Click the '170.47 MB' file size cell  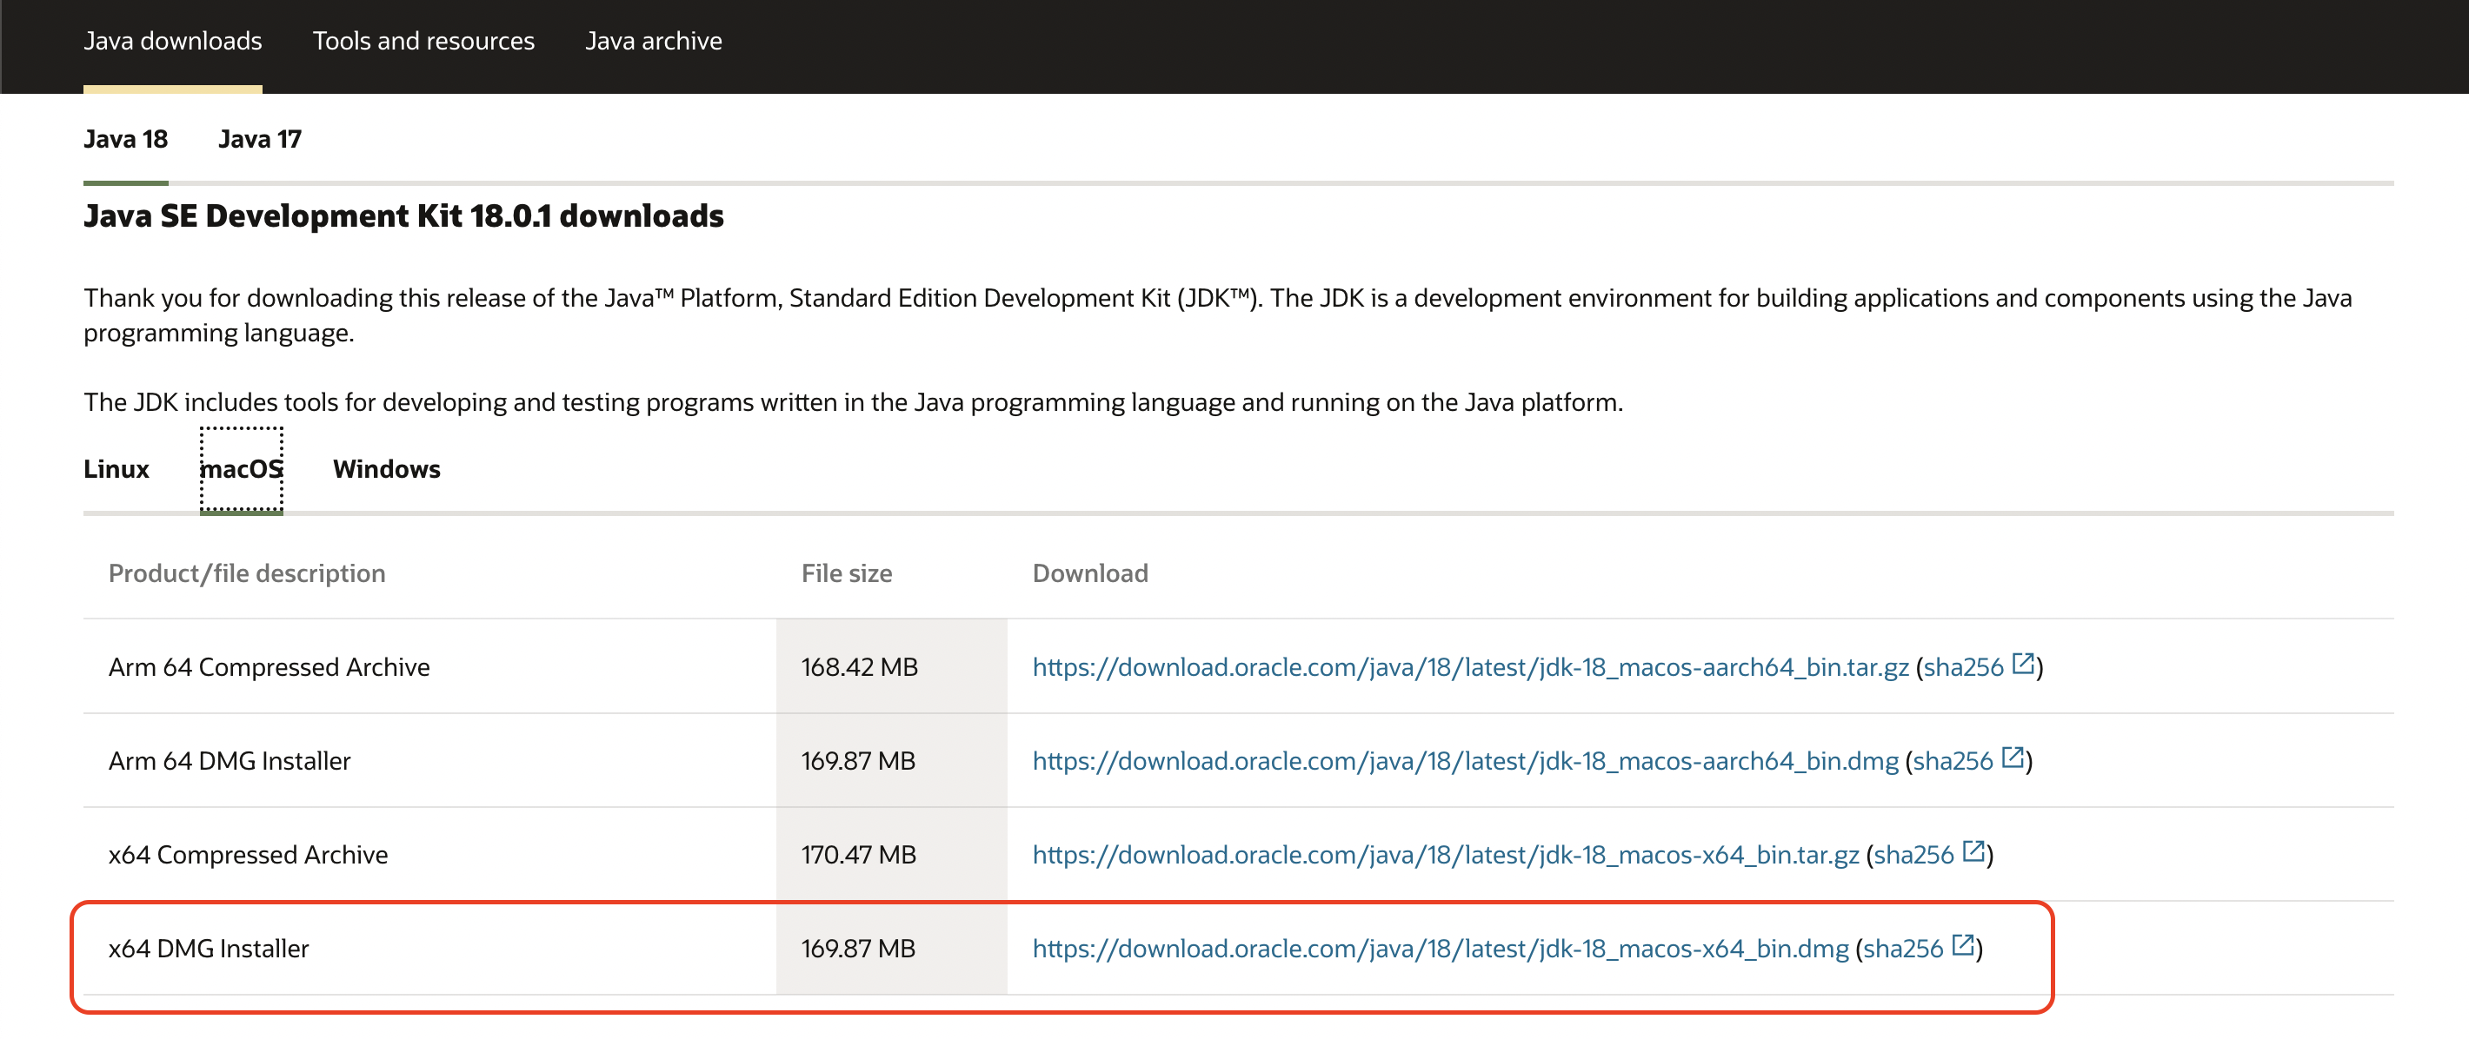pos(891,854)
